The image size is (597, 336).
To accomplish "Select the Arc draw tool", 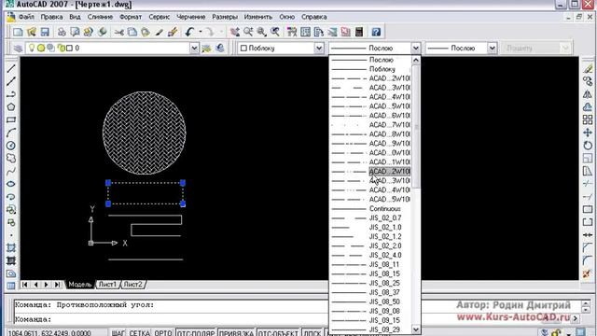I will tap(11, 133).
